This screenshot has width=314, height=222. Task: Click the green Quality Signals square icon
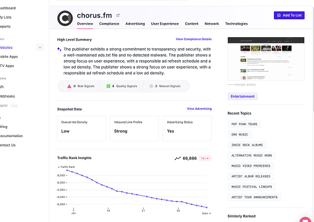point(108,86)
